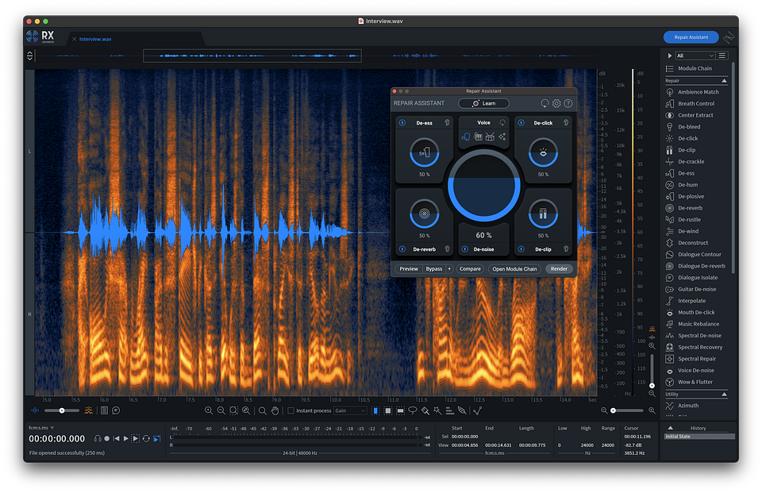The image size is (762, 493).
Task: Open the Gain instant process dropdown
Action: coord(350,410)
